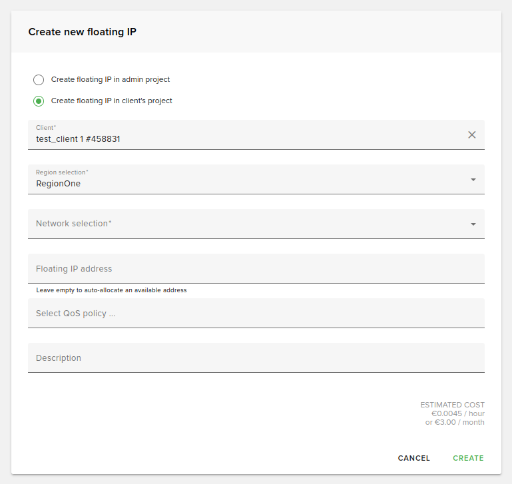Click the 'Create new floating IP' dialog title

83,32
